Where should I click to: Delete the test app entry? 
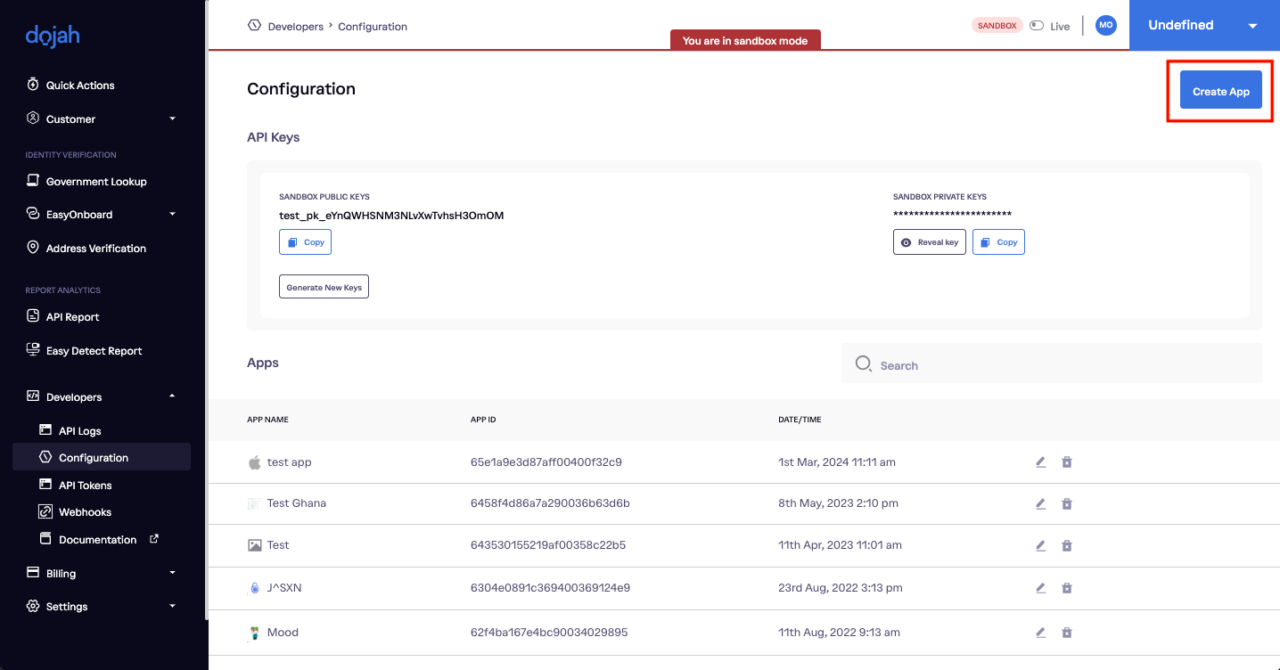[x=1067, y=462]
